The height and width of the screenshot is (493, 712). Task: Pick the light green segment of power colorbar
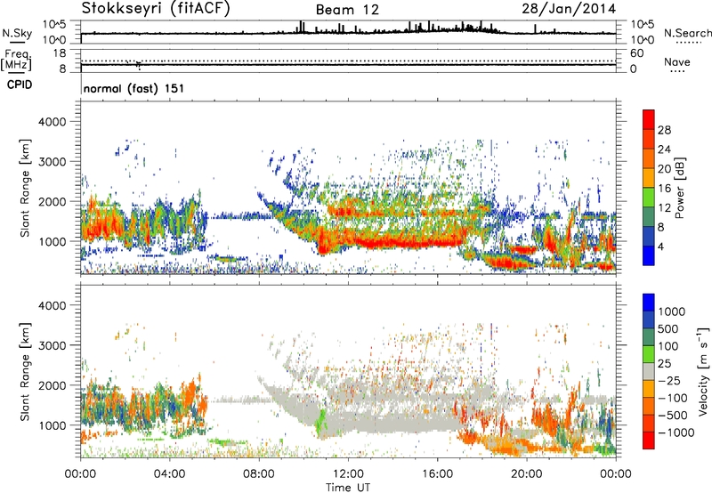pyautogui.click(x=649, y=198)
